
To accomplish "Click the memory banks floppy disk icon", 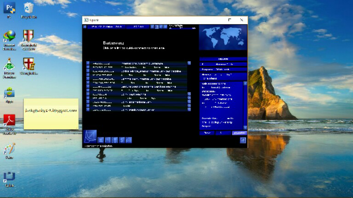I will coord(108,140).
